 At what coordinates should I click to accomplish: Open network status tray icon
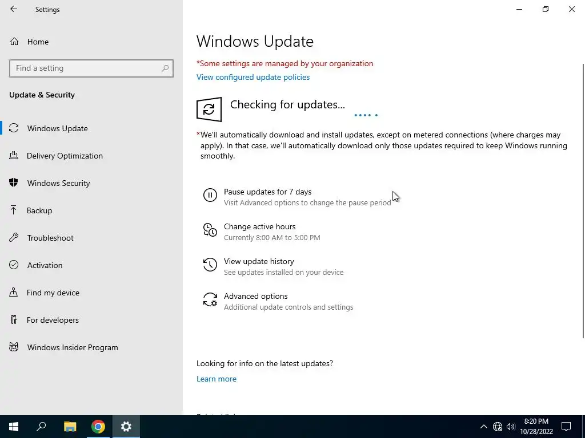(x=498, y=427)
